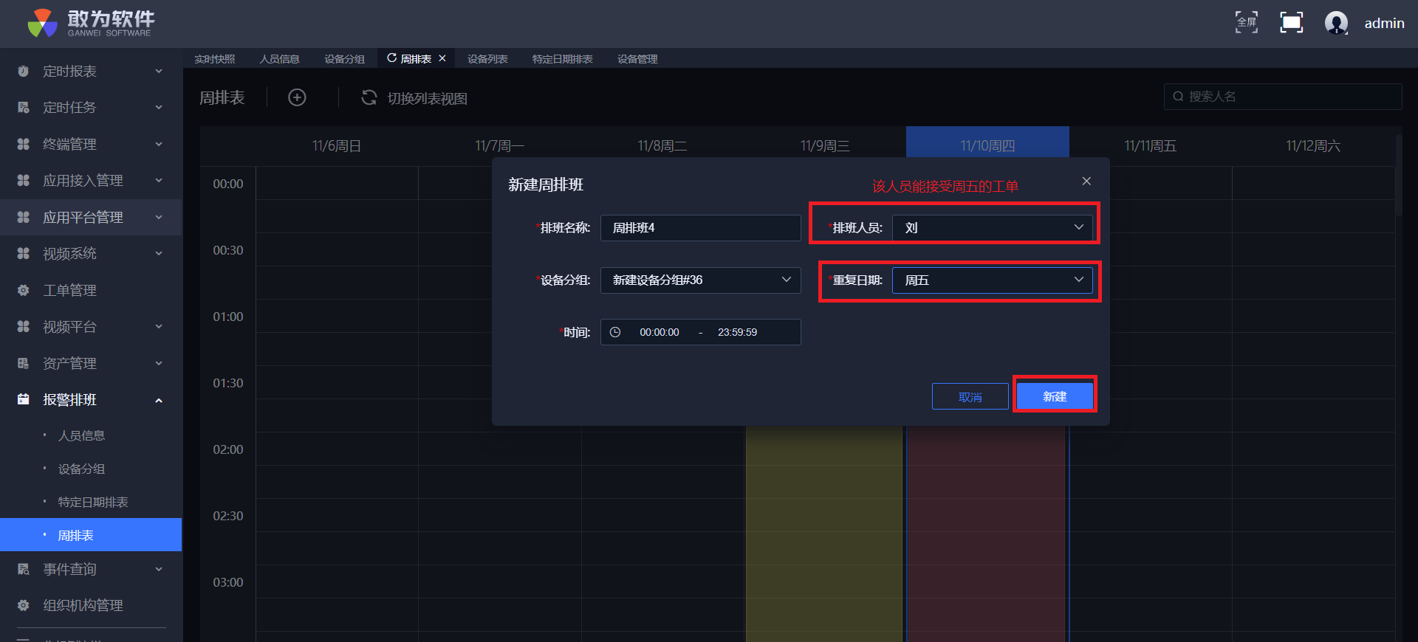The image size is (1418, 642).
Task: Open 特定日期排表 in sidebar submenu
Action: click(x=93, y=502)
